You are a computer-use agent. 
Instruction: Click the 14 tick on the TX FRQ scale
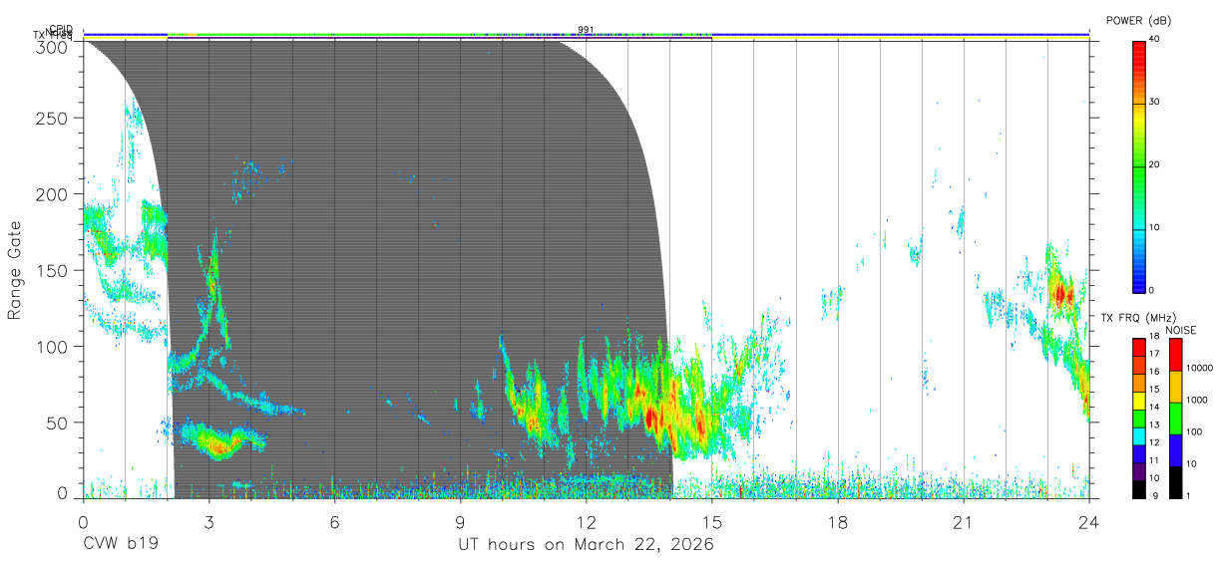pyautogui.click(x=1154, y=407)
